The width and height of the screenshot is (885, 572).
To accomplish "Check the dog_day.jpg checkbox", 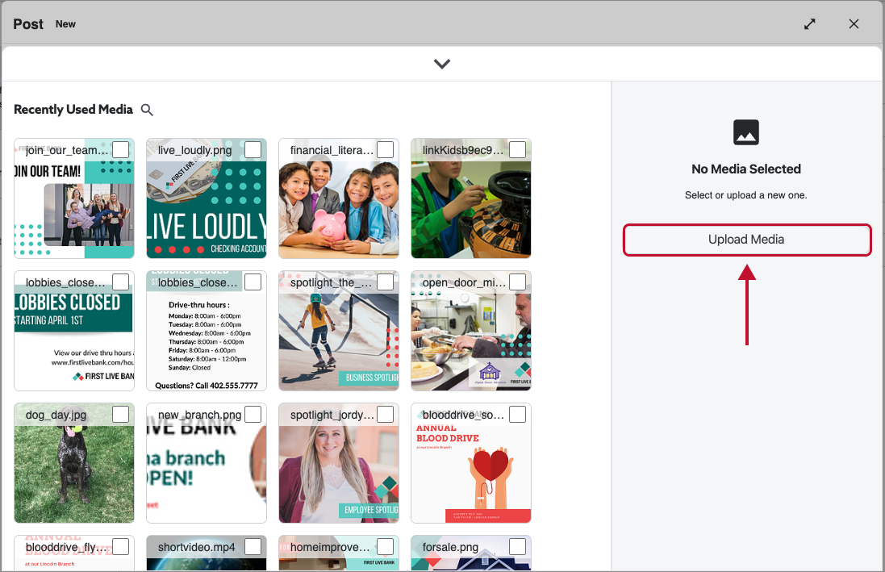I will (120, 415).
